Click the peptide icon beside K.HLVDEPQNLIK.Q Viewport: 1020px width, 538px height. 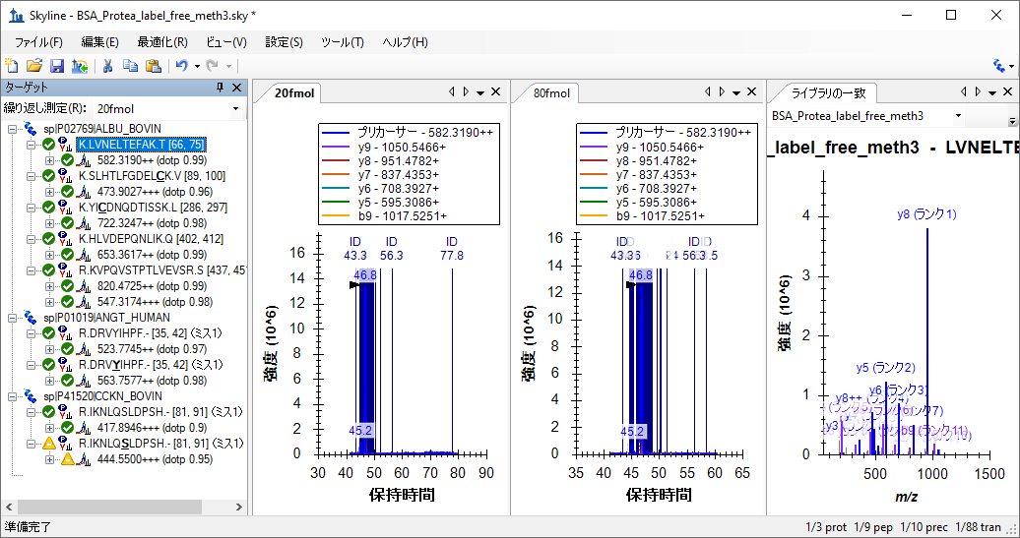(x=65, y=239)
